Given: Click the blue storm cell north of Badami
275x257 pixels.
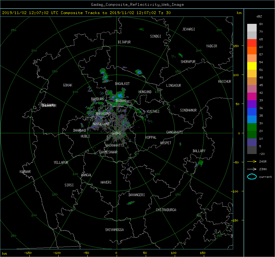Looking at the screenshot, I should coord(120,95).
